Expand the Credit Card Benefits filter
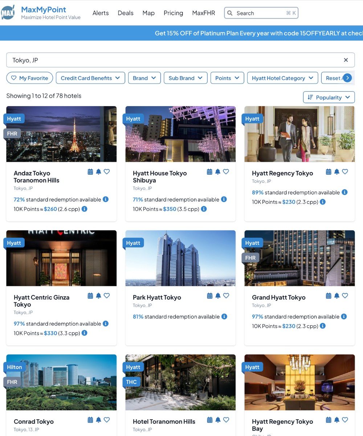Screen dimensions: 363x436 (90, 78)
